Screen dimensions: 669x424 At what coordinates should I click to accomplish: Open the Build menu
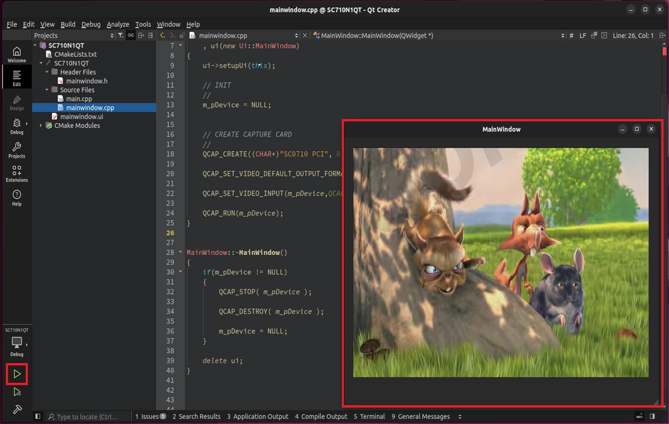coord(68,24)
